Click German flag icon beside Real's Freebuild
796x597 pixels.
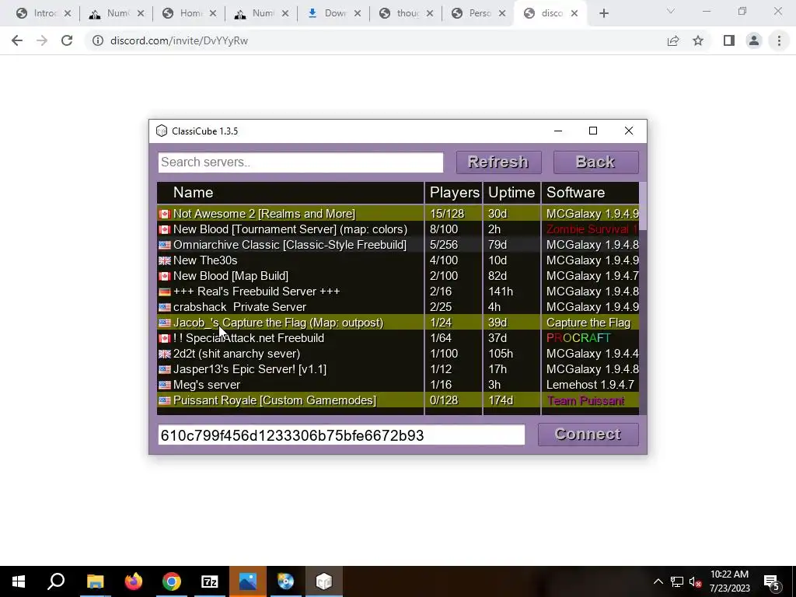pyautogui.click(x=165, y=292)
